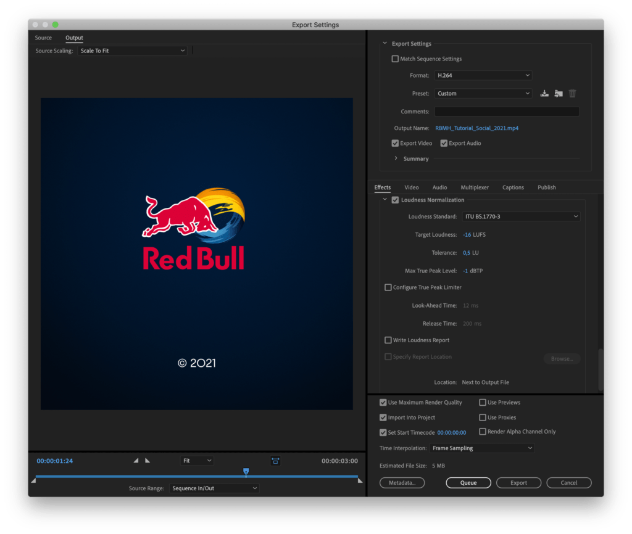This screenshot has width=632, height=534.
Task: Click the effects panel vertical scrollbar
Action: coord(601,369)
